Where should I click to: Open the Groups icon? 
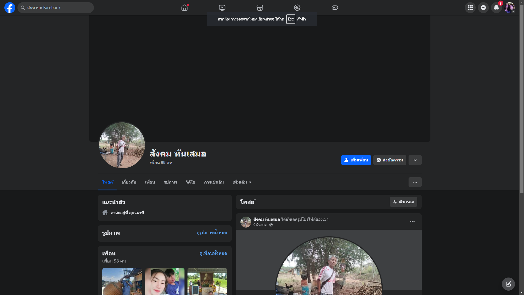pyautogui.click(x=297, y=8)
